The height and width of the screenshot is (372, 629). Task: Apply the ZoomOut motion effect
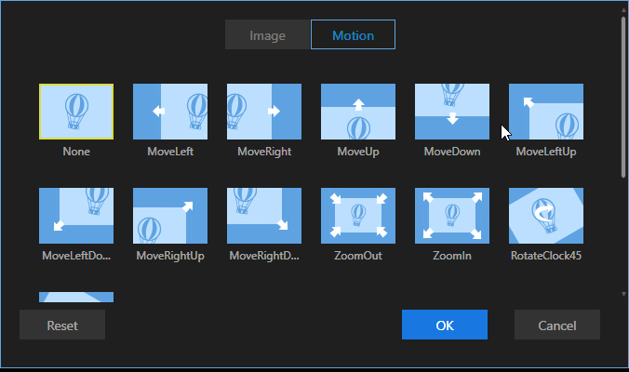click(358, 216)
